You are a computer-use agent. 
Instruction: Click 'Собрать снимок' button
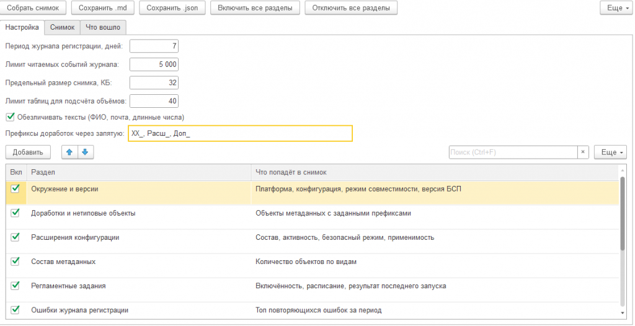33,7
